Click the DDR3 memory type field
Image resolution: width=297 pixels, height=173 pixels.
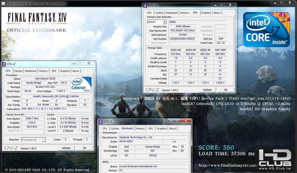[198, 22]
